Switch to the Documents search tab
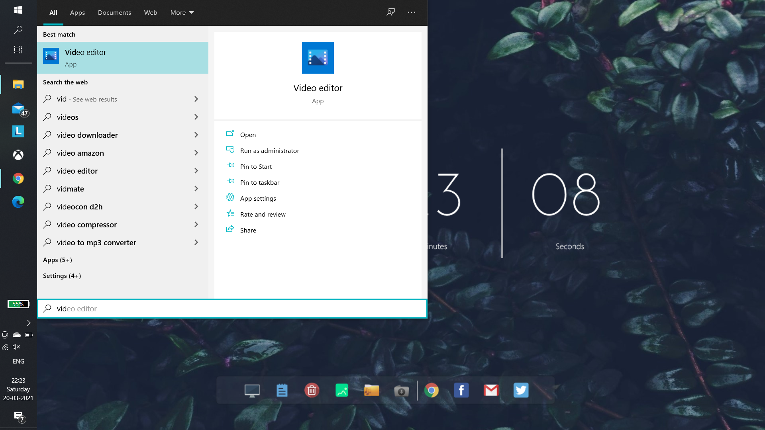 click(114, 12)
